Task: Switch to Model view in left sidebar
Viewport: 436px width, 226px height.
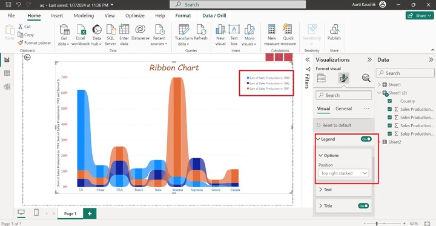Action: point(7,87)
